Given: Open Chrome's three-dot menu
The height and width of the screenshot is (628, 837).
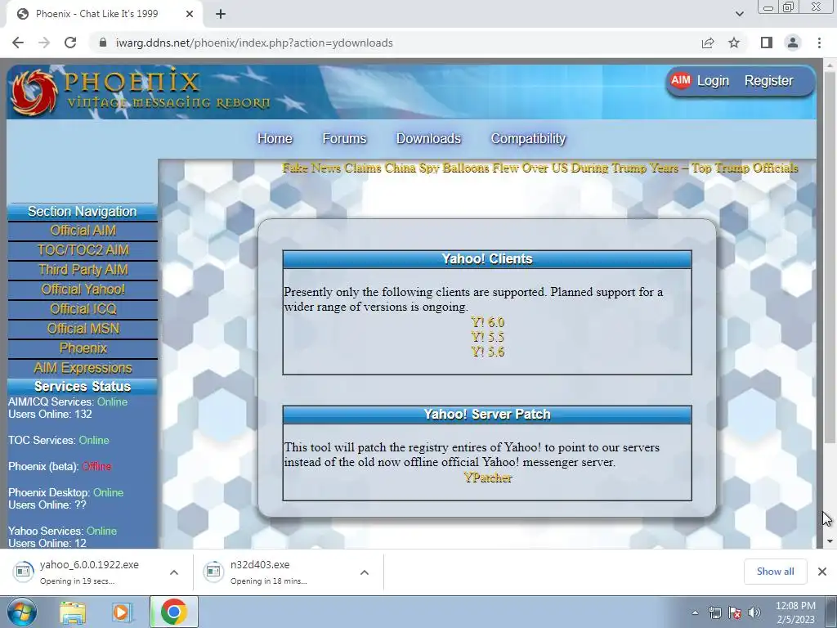Looking at the screenshot, I should pyautogui.click(x=819, y=43).
